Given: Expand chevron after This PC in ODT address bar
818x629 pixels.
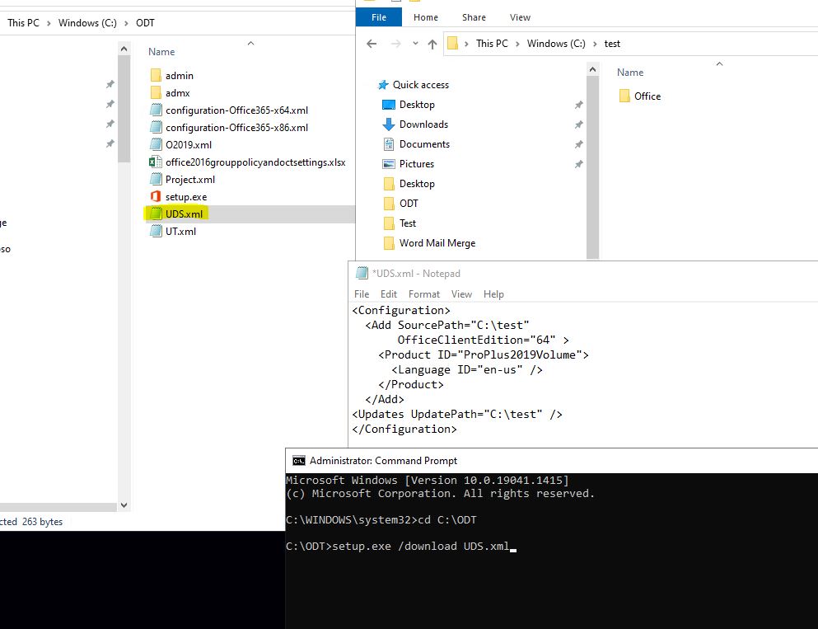Looking at the screenshot, I should coord(49,23).
